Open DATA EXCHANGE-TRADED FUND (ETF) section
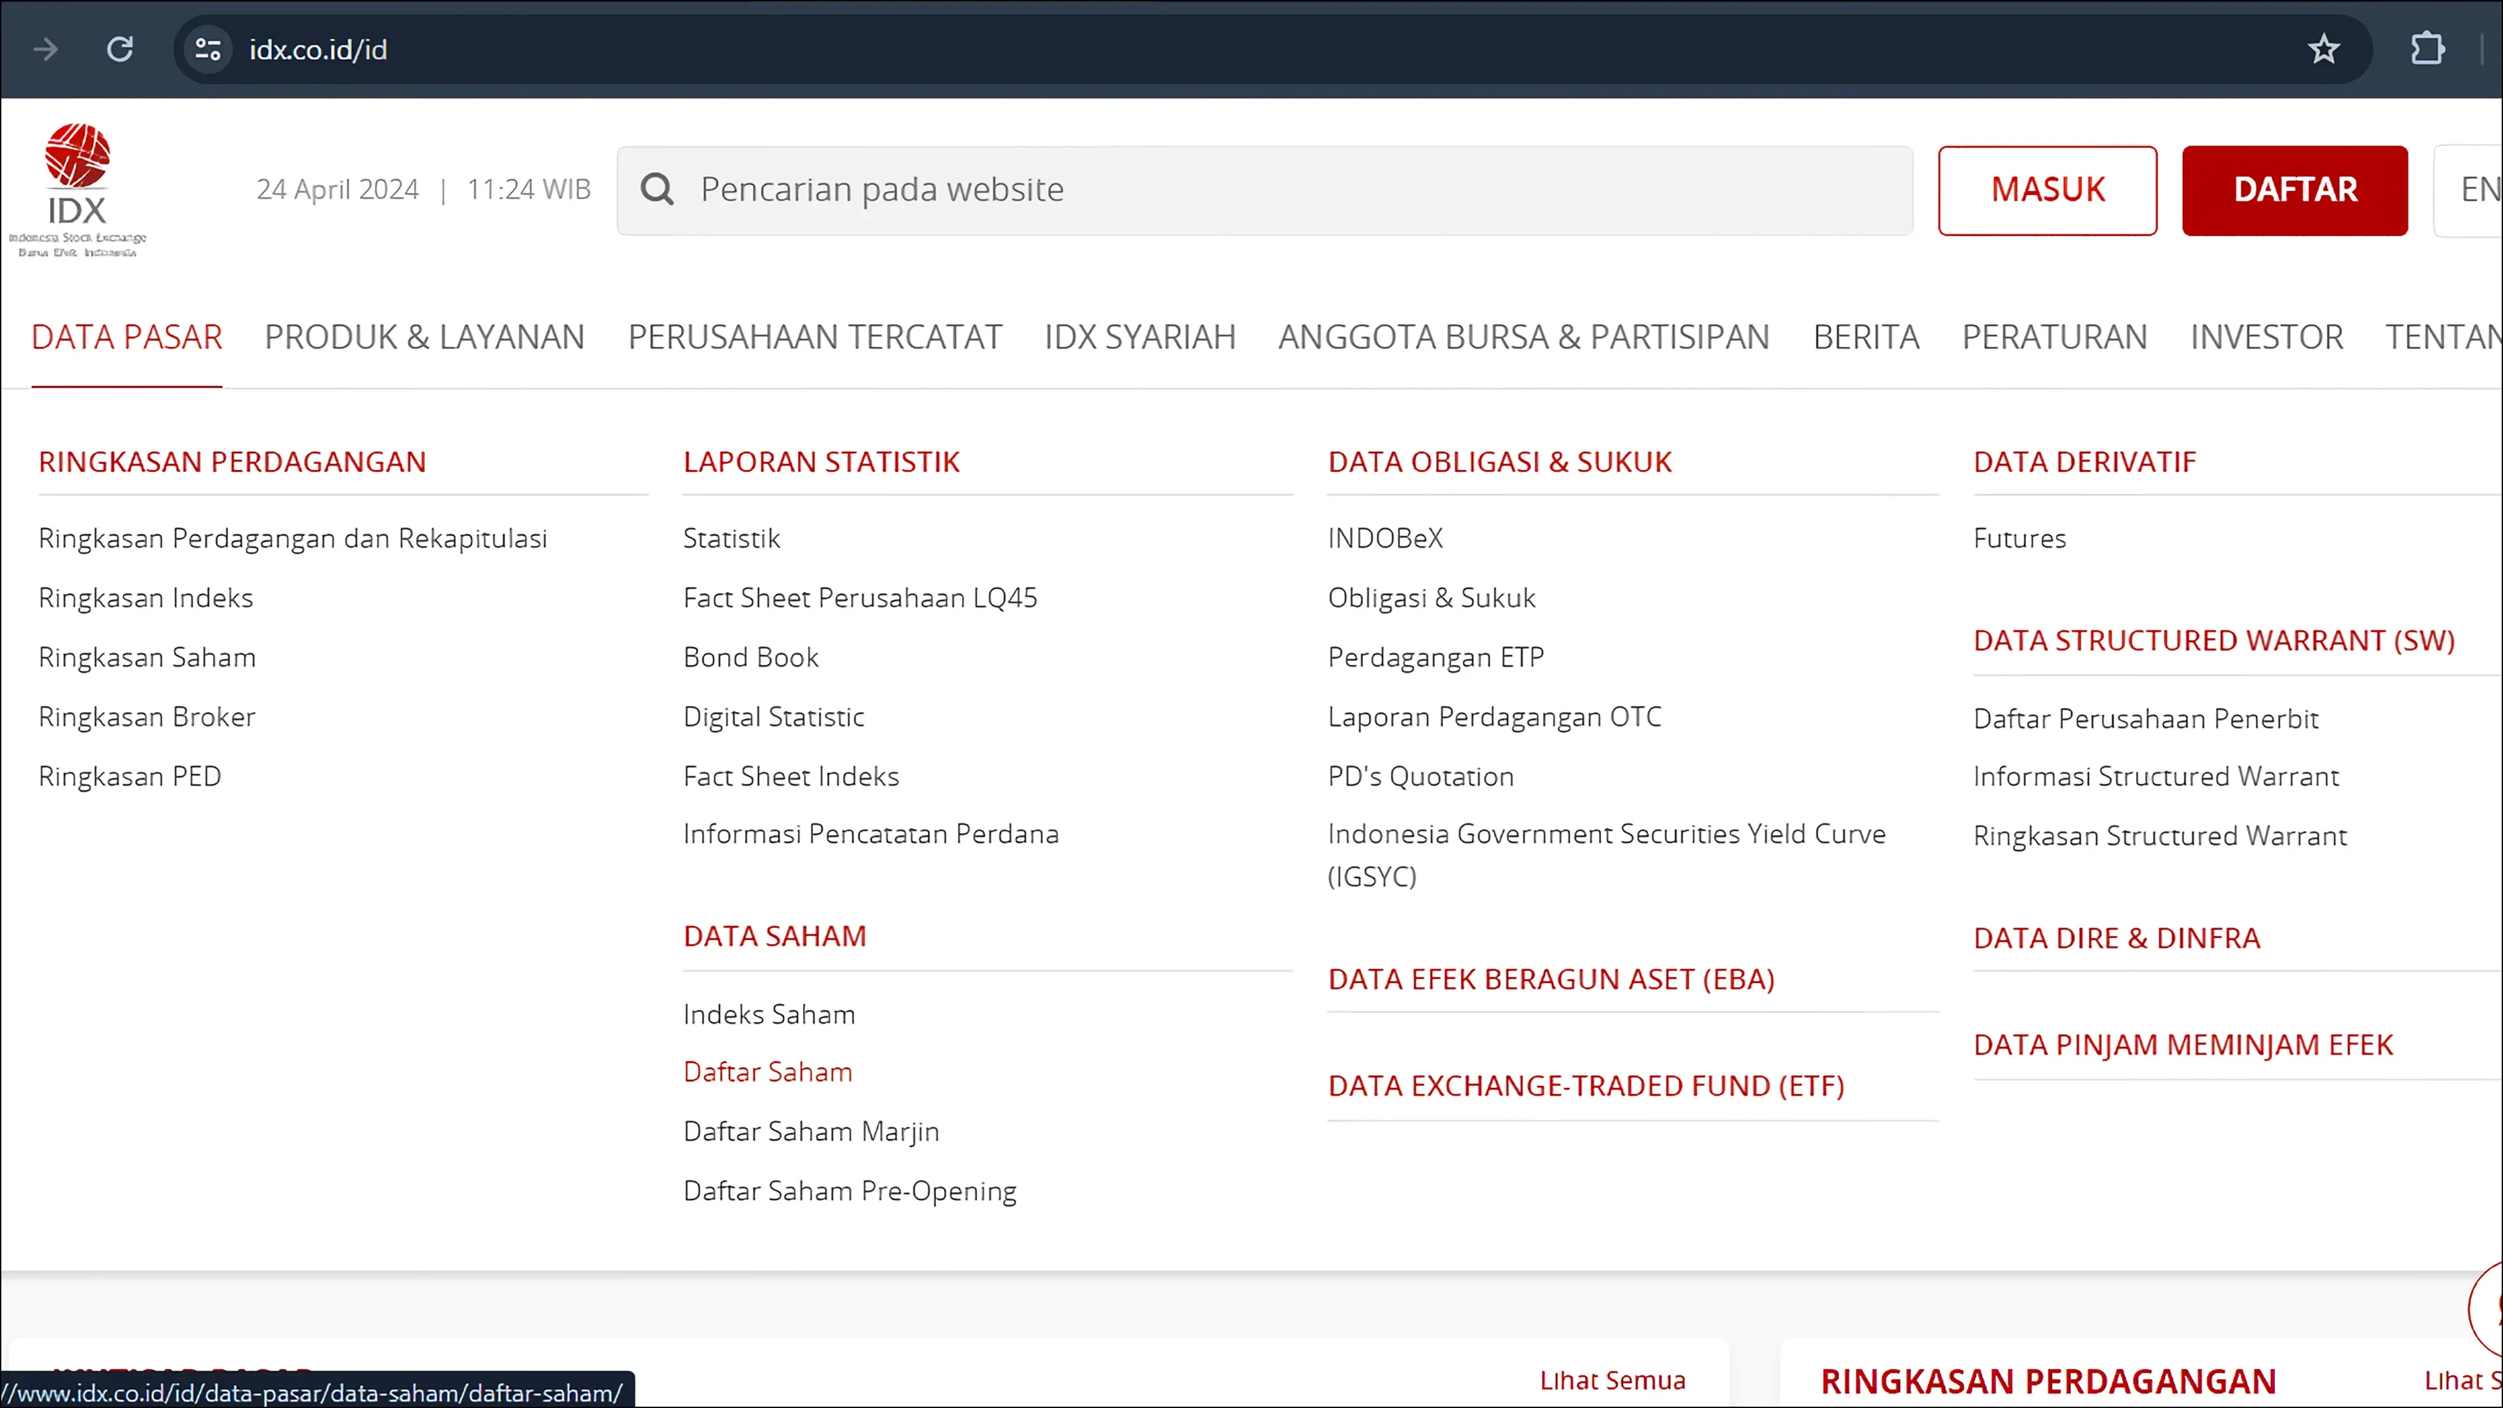Screen dimensions: 2503x1408 click(x=1586, y=1085)
